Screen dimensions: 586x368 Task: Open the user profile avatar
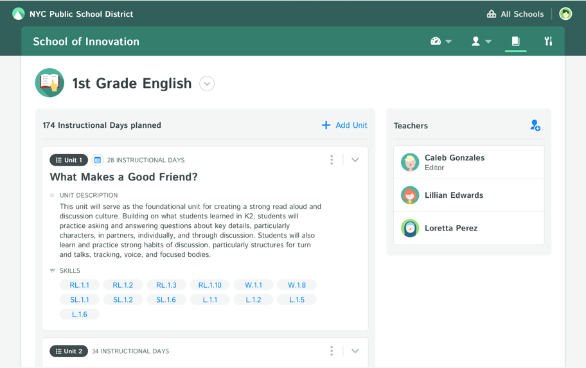565,14
